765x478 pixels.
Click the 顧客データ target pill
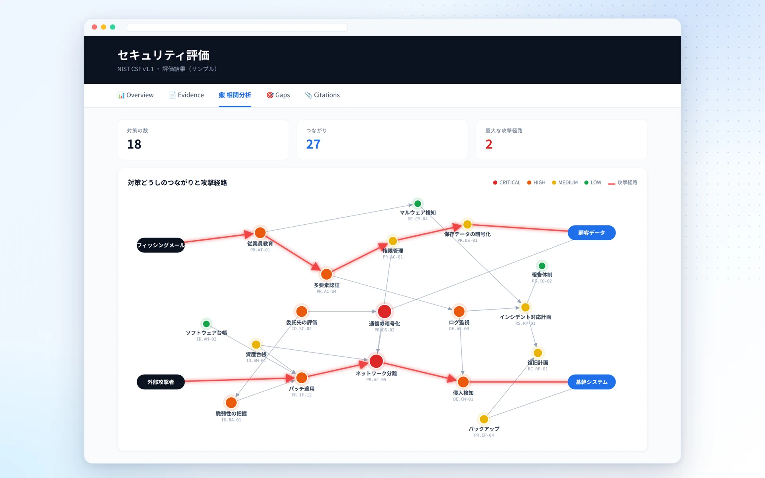(x=592, y=233)
